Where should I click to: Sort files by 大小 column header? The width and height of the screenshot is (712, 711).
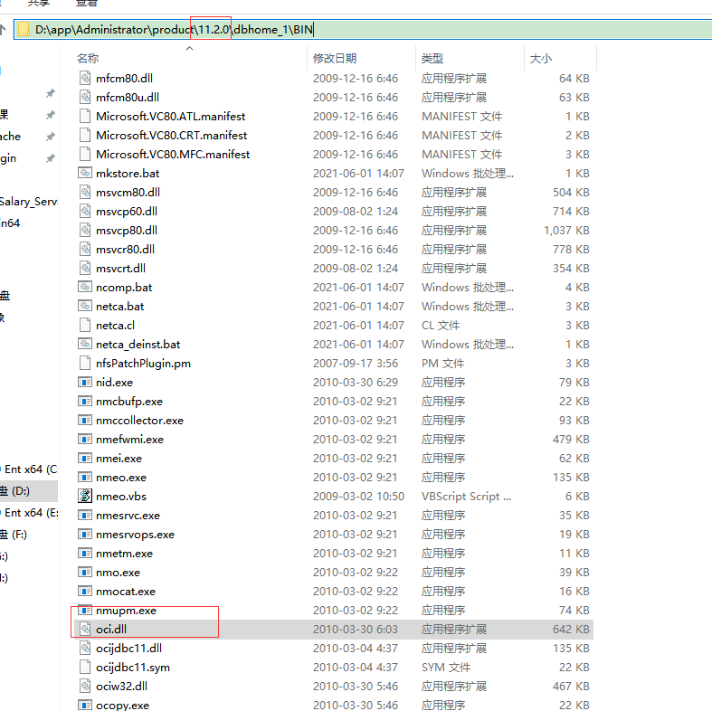(x=541, y=58)
